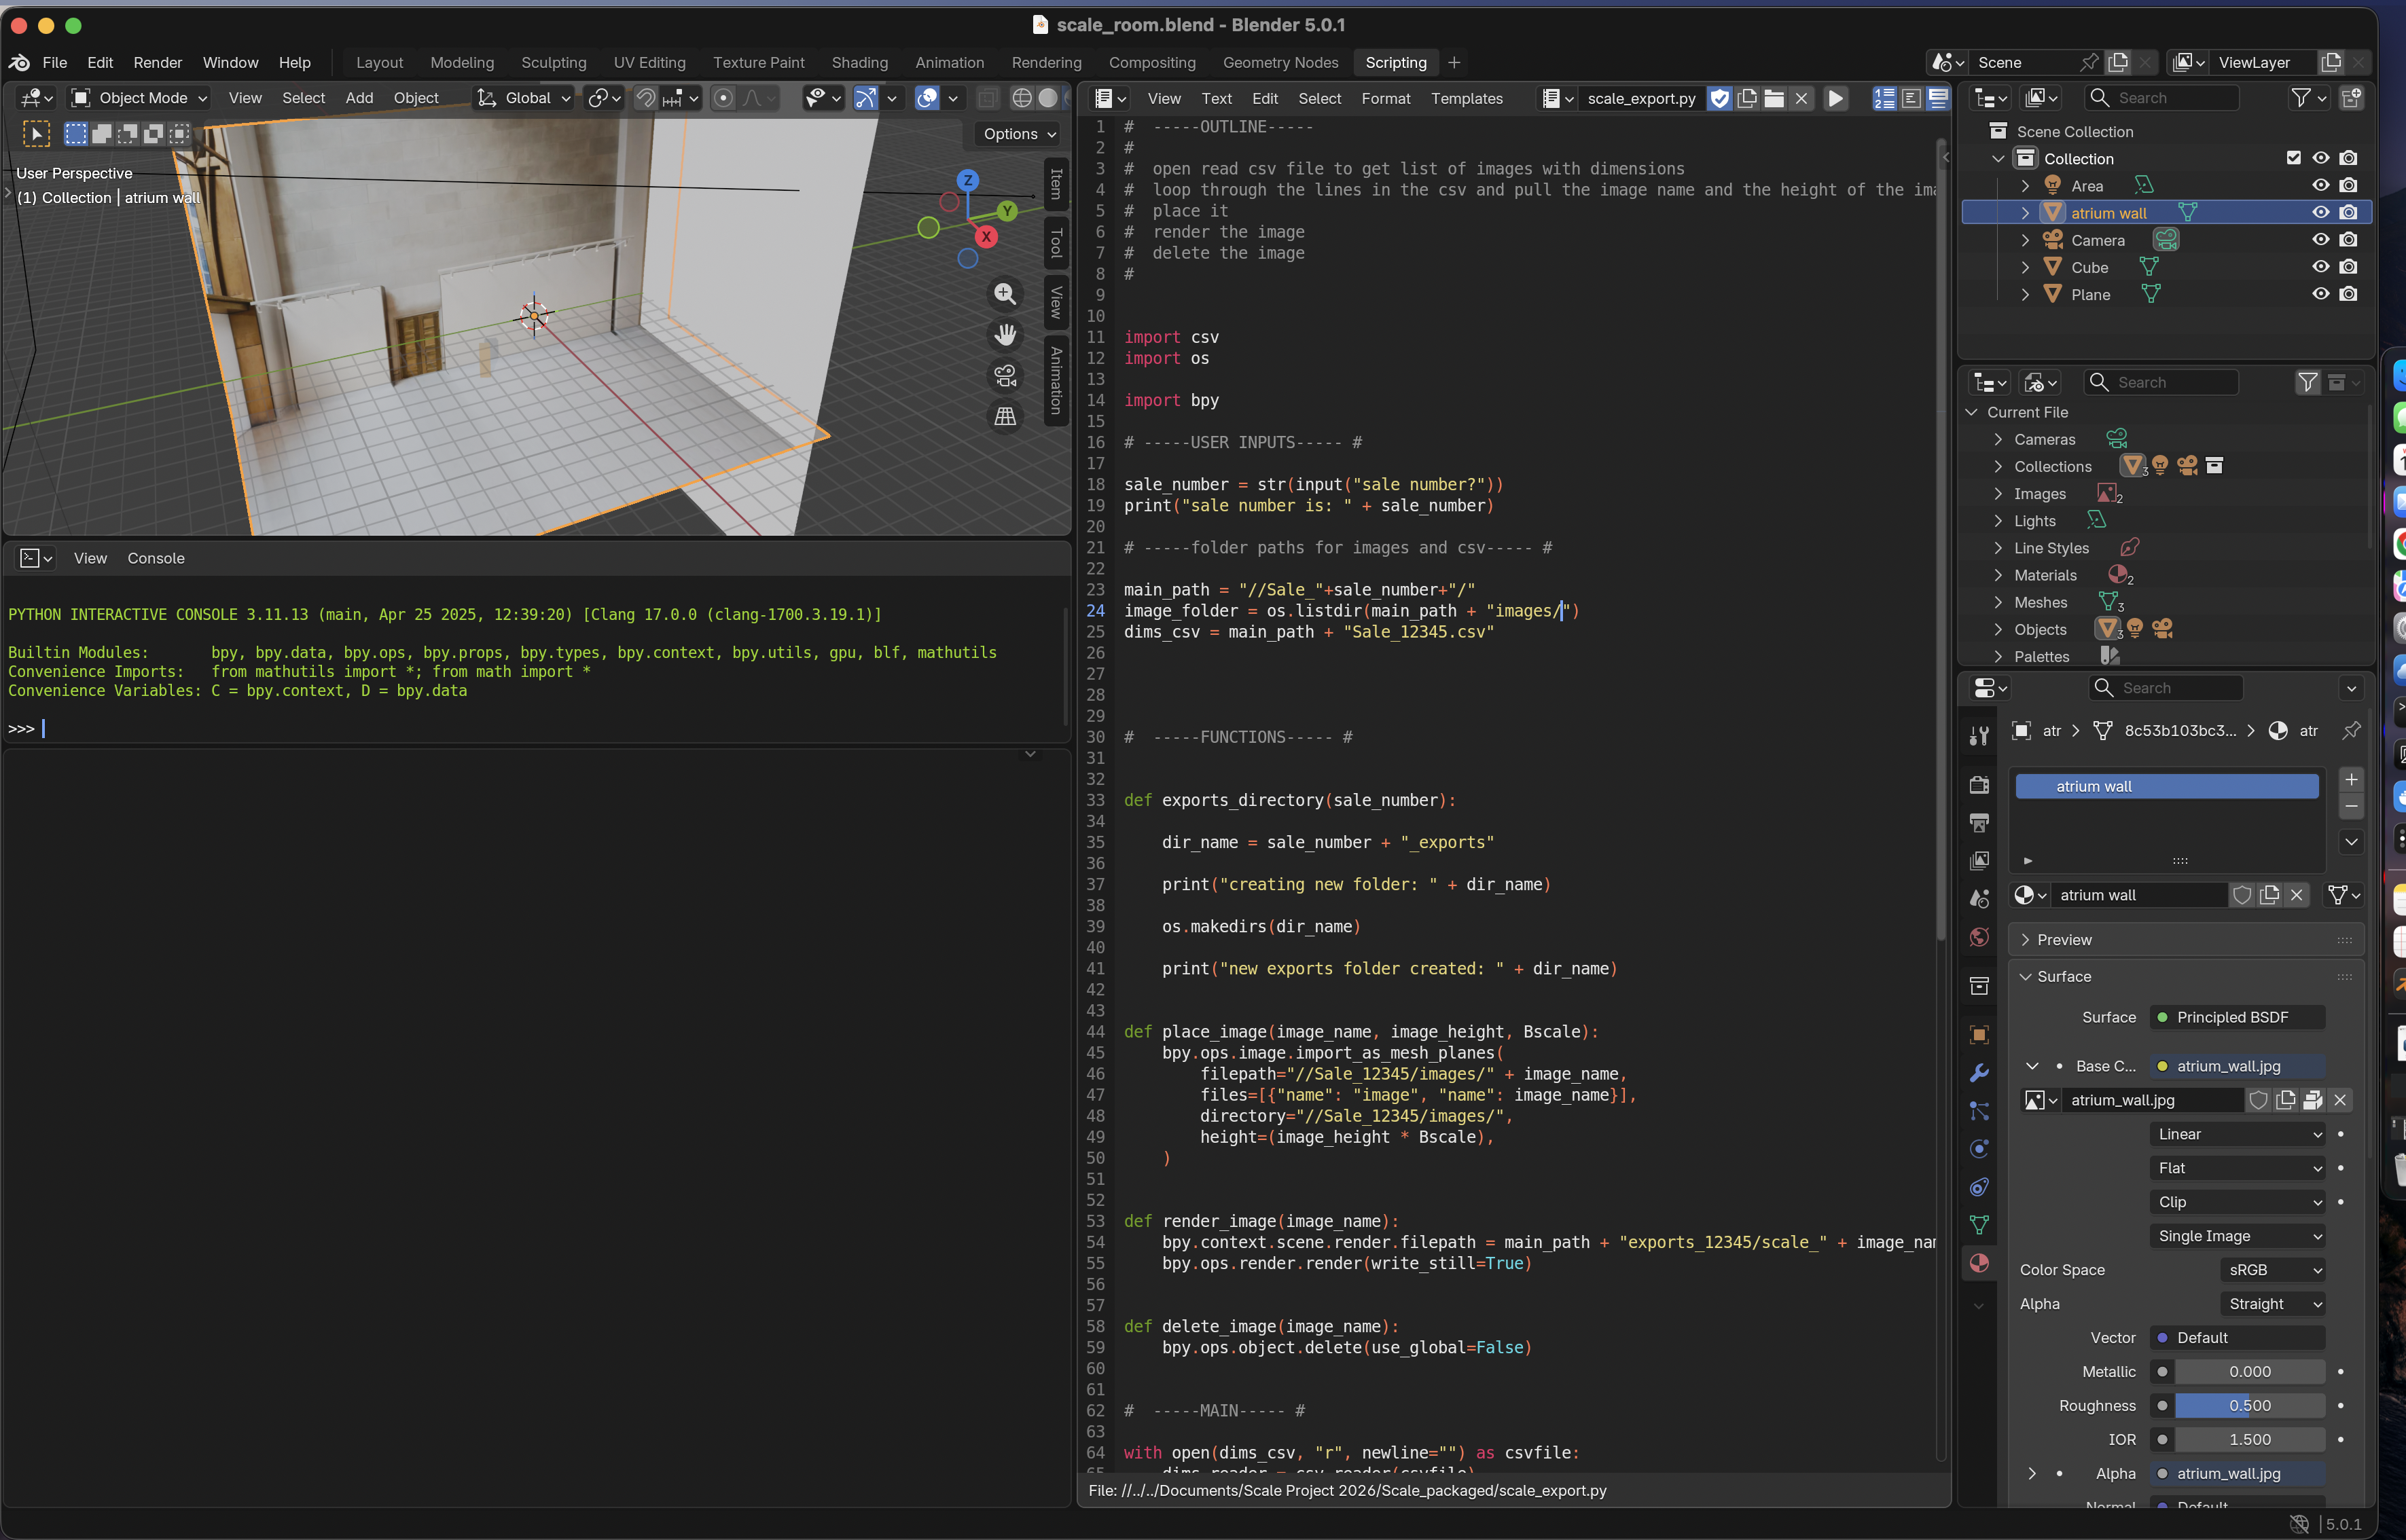Open the sRGB color space dropdown
2406x1540 pixels.
click(x=2273, y=1270)
